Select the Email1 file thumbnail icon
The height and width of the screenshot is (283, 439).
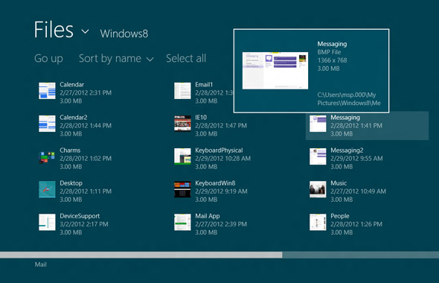pos(182,91)
